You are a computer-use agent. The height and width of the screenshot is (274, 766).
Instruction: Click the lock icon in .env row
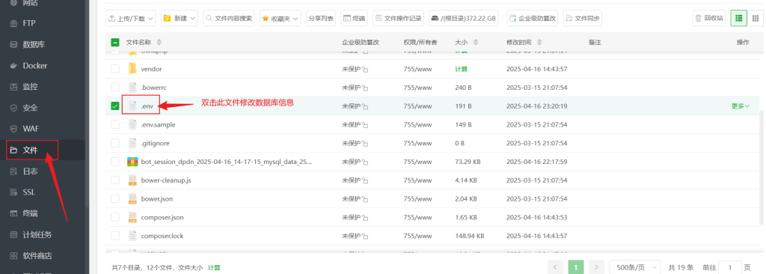coord(365,106)
